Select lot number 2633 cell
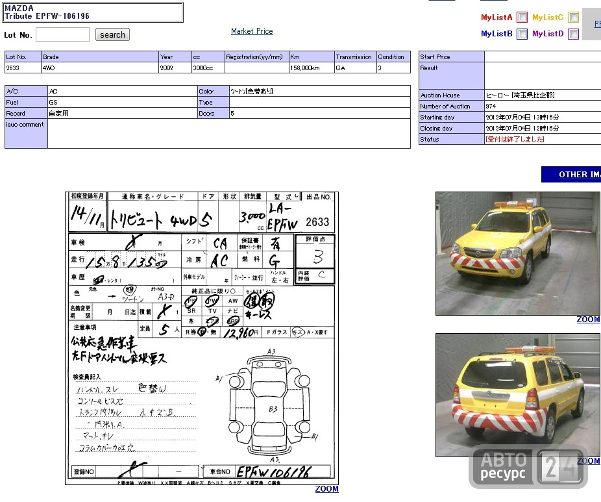Viewport: 601px width, 502px height. pyautogui.click(x=23, y=68)
